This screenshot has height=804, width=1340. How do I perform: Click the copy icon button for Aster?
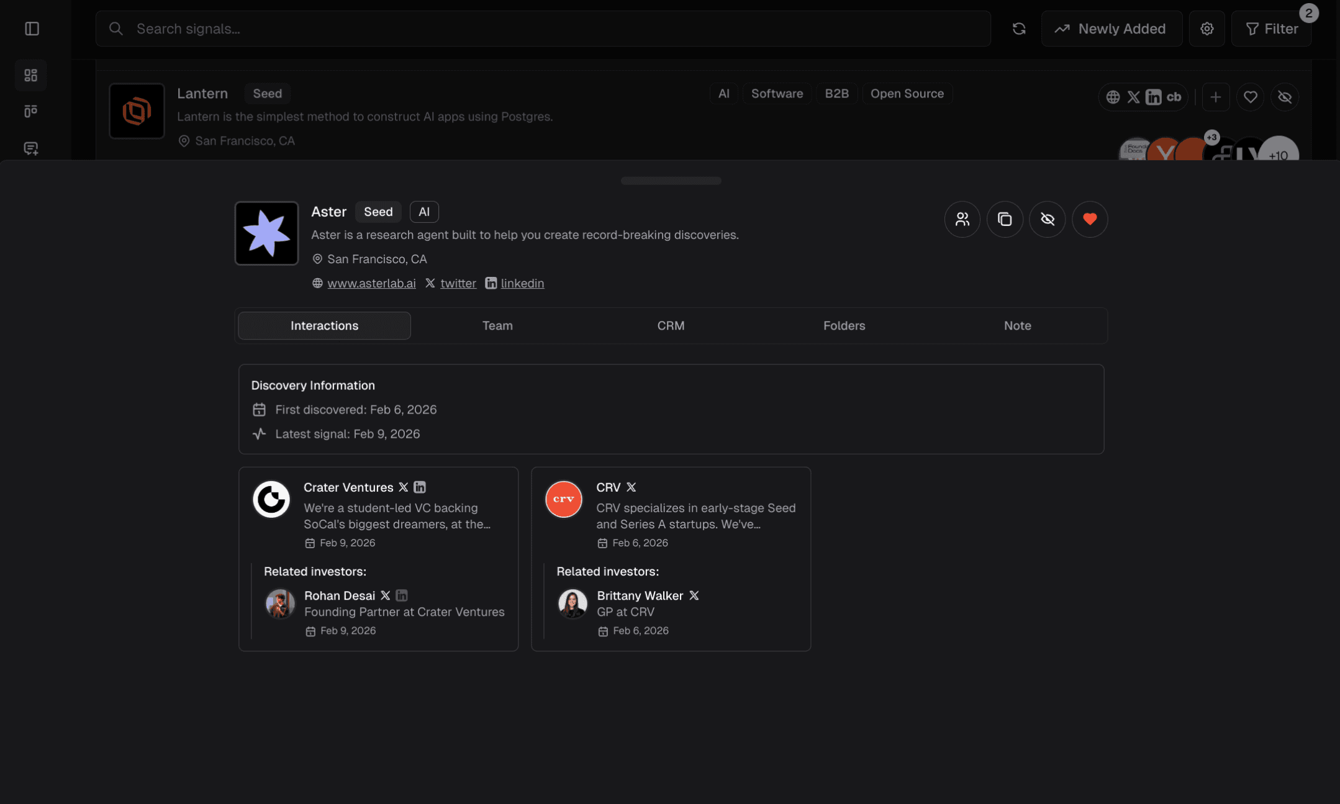pos(1005,219)
